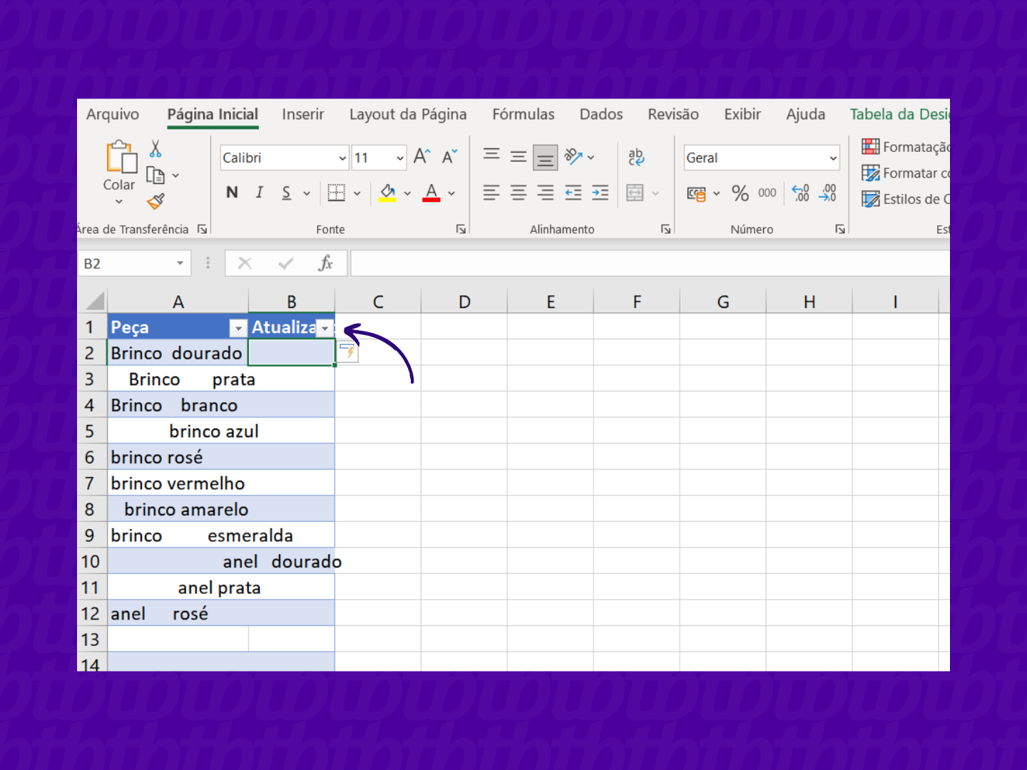Expand the fill color dropdown arrow
Image resolution: width=1027 pixels, height=770 pixels.
pos(407,193)
